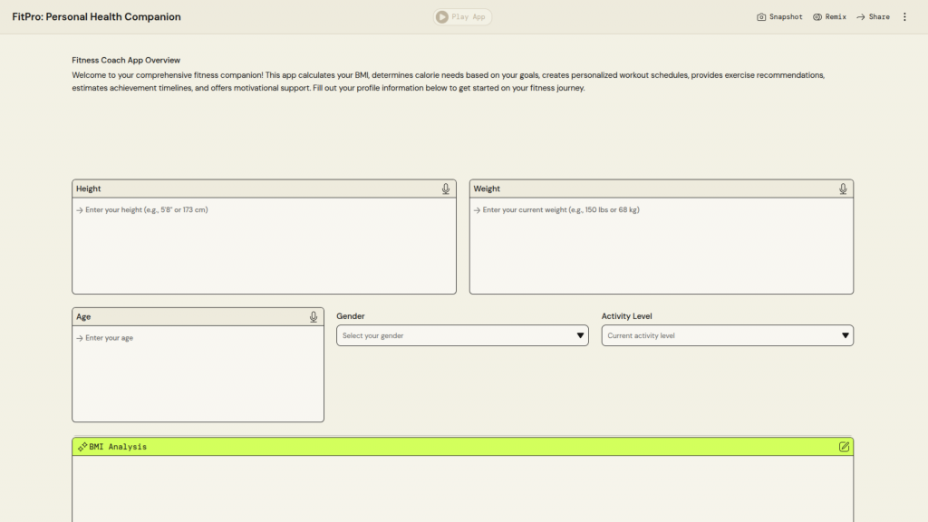Click the Remix icon in header
The image size is (928, 522).
(817, 17)
